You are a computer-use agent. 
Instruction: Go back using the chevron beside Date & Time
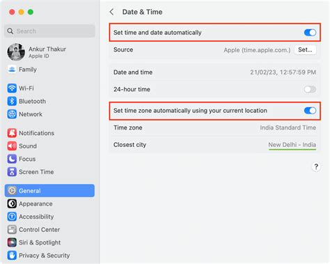[112, 12]
